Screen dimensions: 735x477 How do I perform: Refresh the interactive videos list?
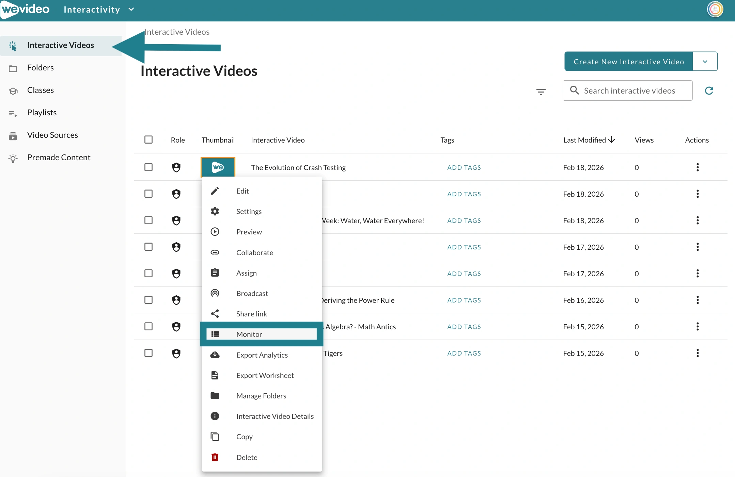point(709,91)
